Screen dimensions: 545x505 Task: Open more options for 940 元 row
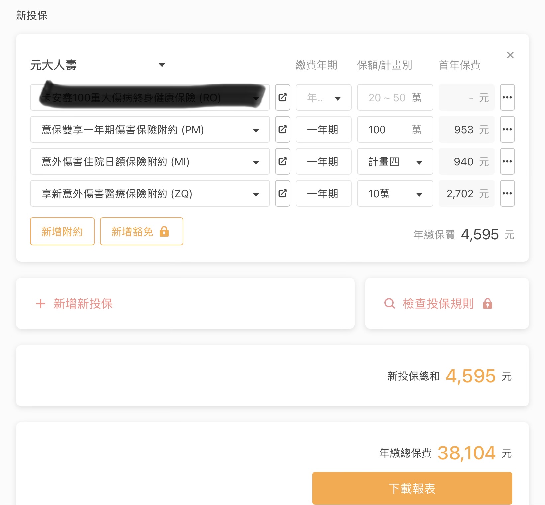[507, 161]
